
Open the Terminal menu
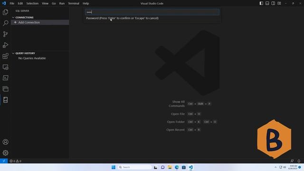tap(74, 3)
